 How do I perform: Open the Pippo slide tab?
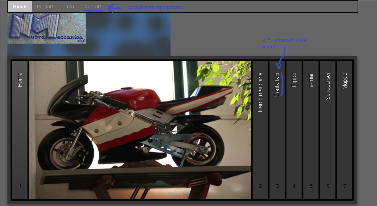coord(294,130)
